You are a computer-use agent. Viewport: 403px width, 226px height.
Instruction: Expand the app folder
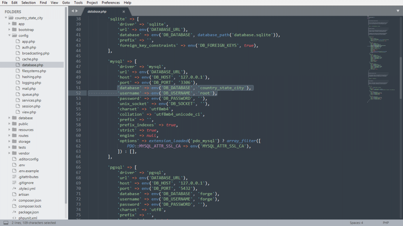click(x=9, y=24)
